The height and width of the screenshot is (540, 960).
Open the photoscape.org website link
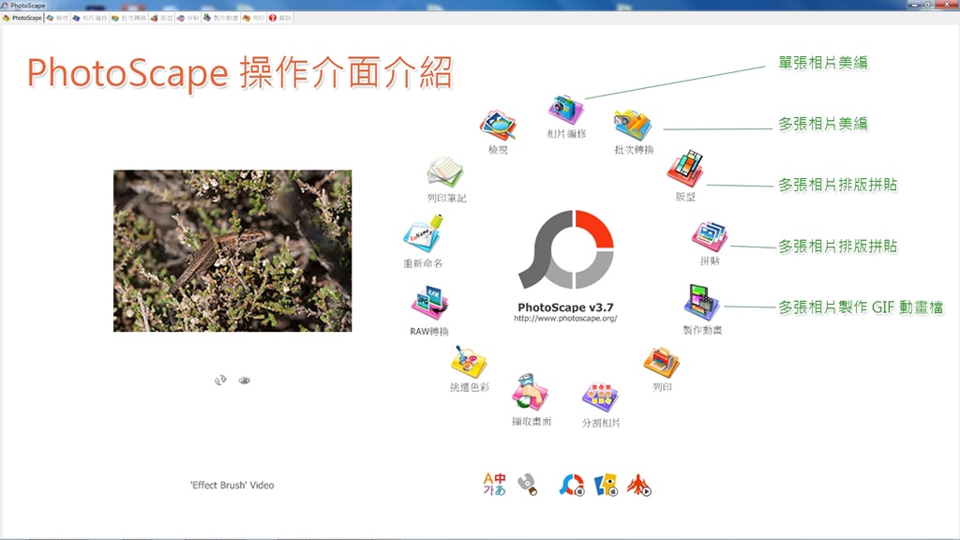[x=565, y=319]
